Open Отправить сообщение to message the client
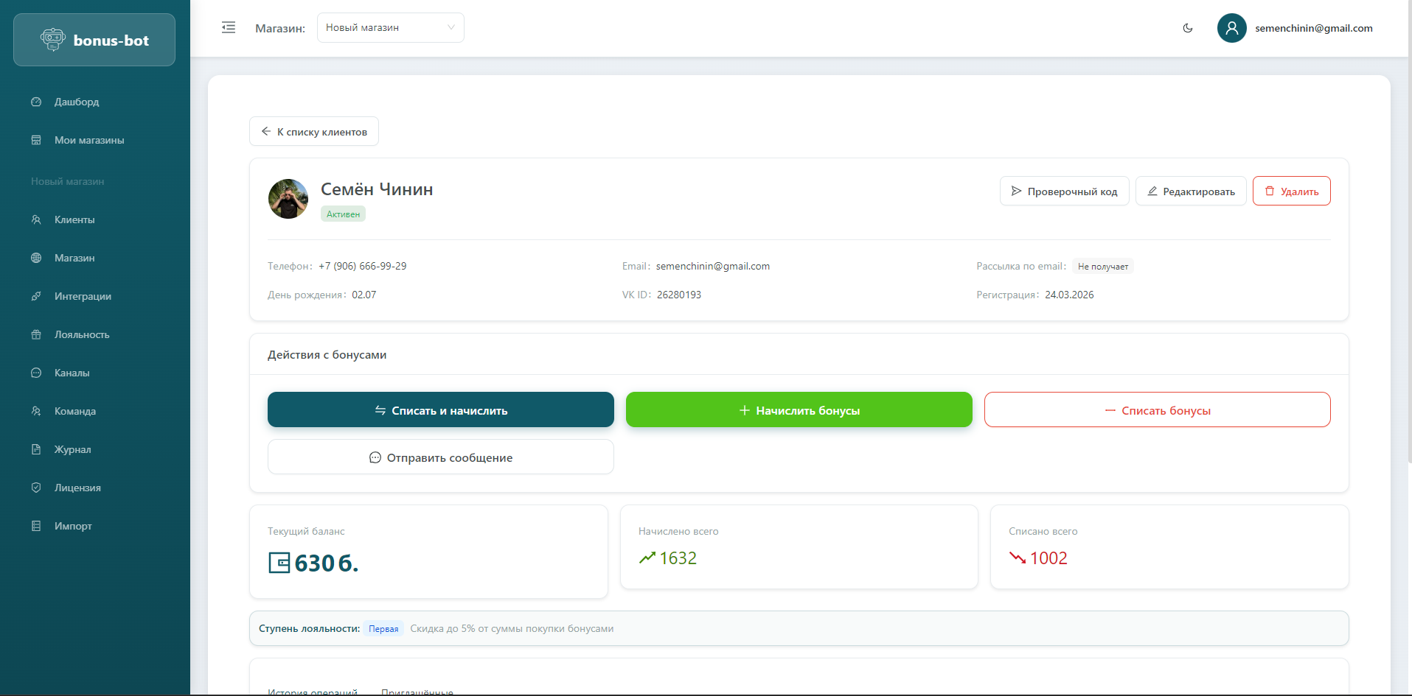 tap(441, 457)
